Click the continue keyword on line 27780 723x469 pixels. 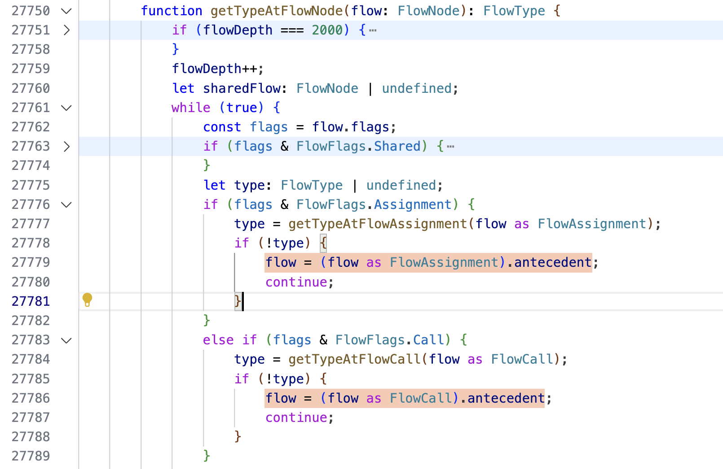[x=296, y=282]
